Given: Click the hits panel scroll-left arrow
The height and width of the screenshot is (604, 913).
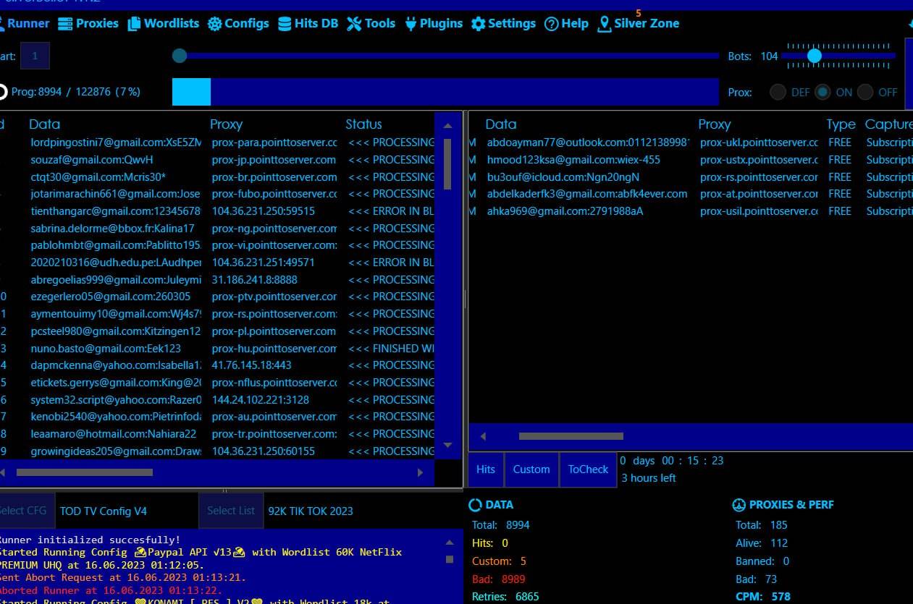Looking at the screenshot, I should click(x=483, y=436).
